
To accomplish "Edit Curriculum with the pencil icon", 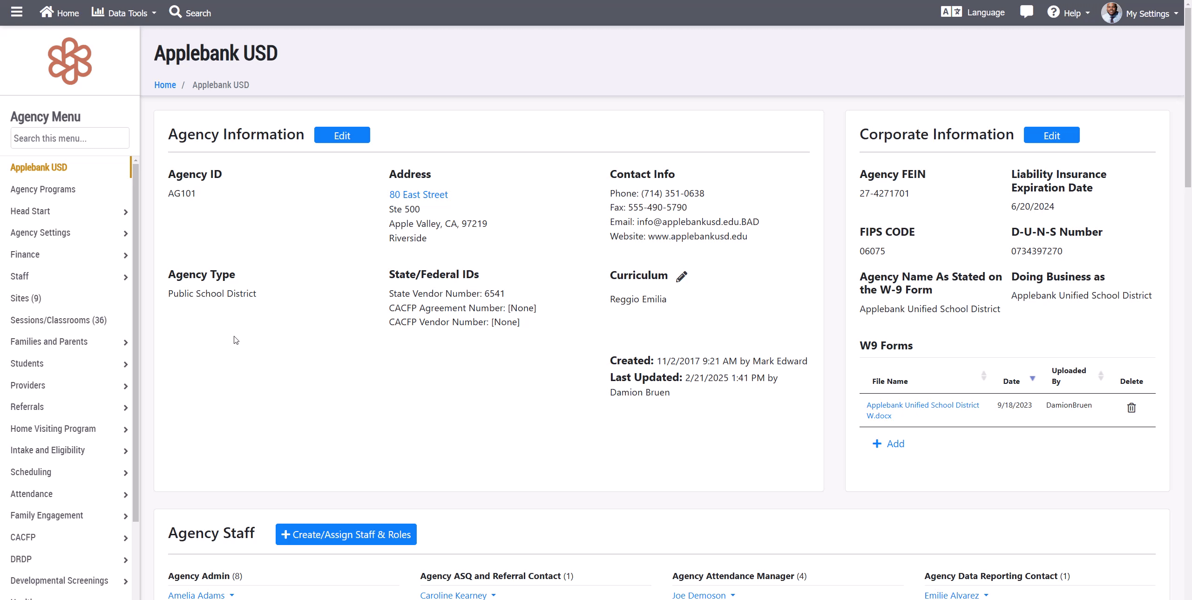I will point(682,277).
